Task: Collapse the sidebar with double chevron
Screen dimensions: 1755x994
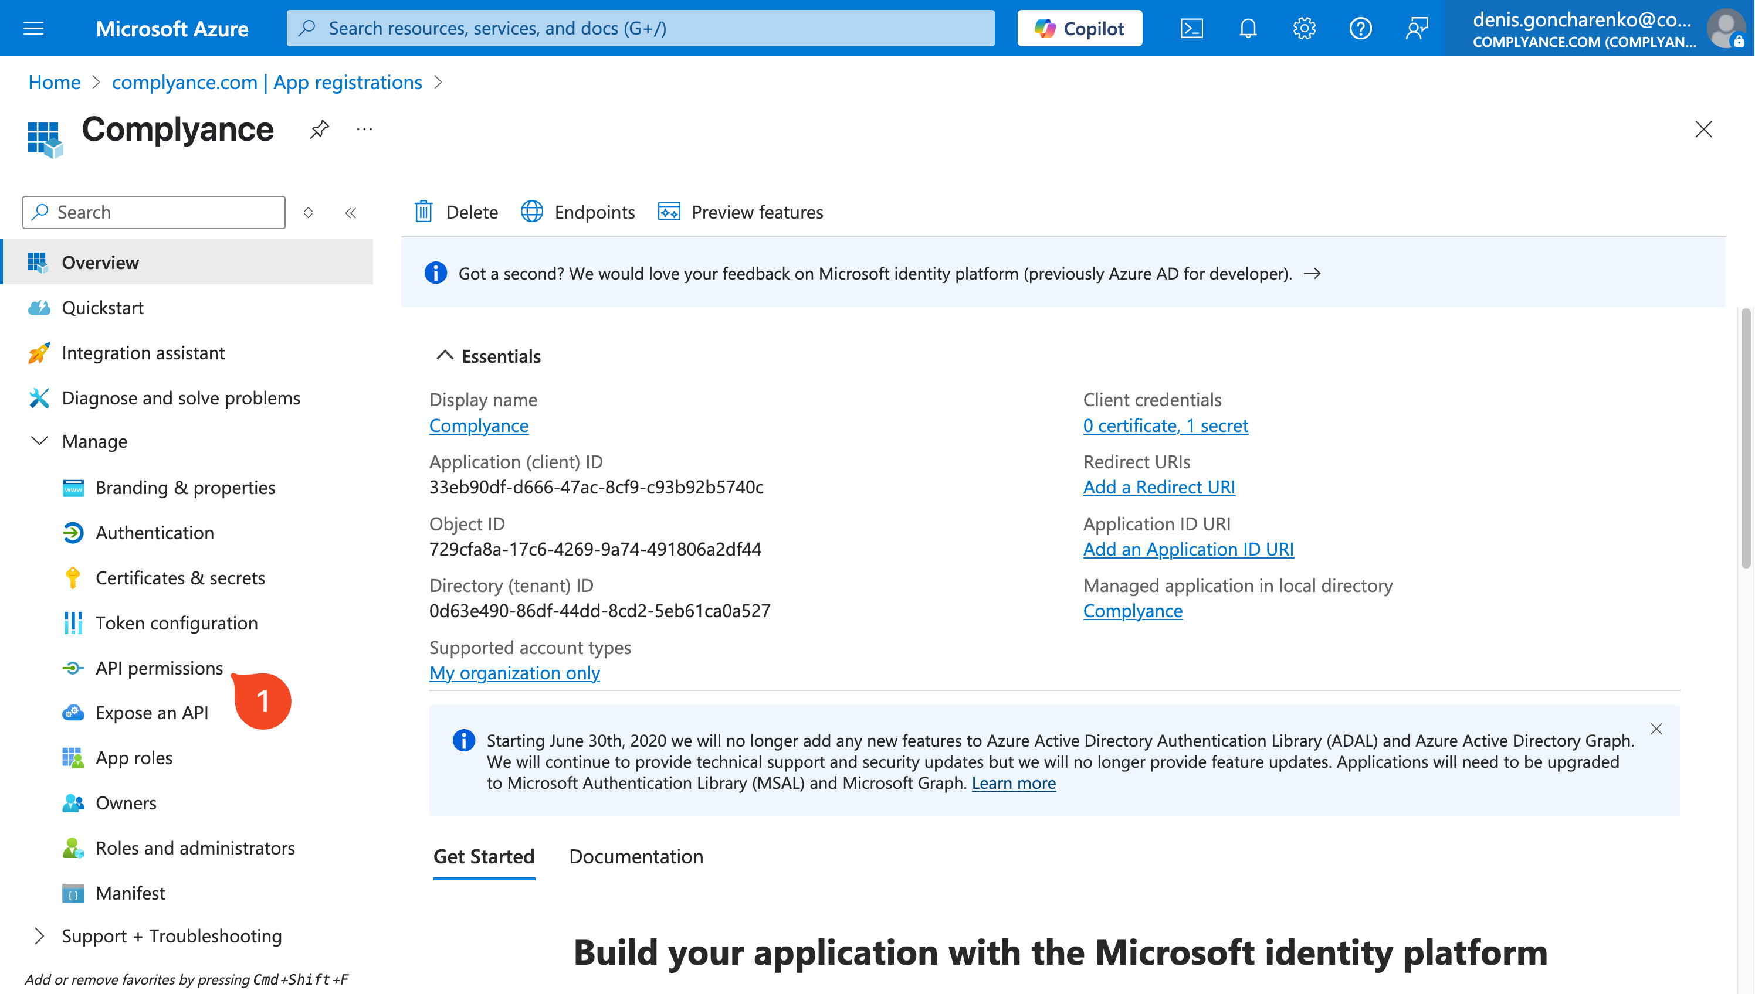Action: tap(350, 213)
